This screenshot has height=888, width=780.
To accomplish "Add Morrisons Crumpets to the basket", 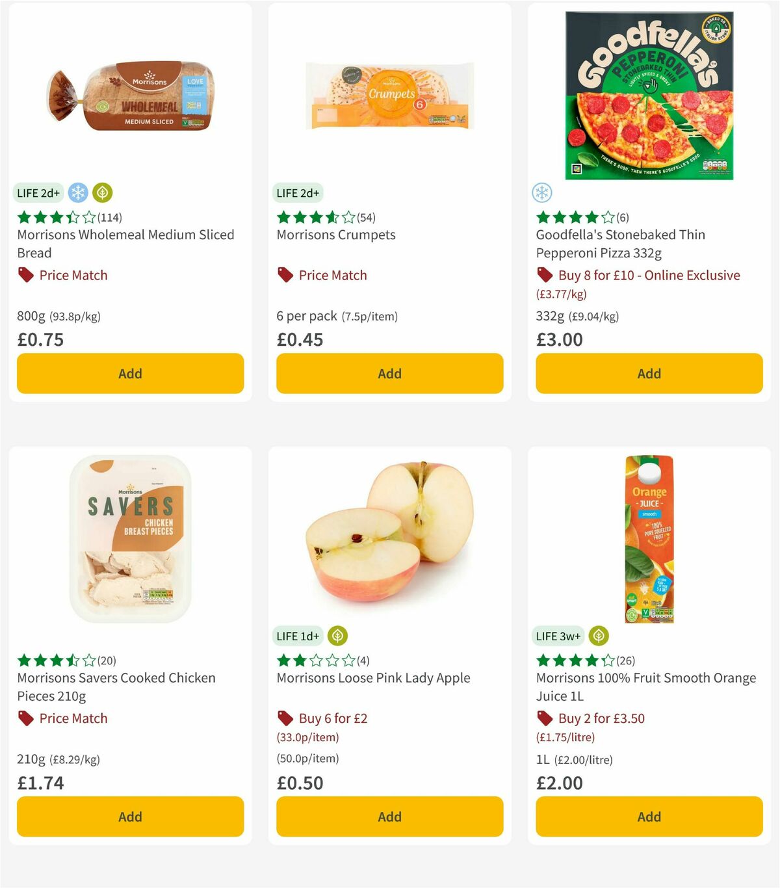I will [x=389, y=373].
